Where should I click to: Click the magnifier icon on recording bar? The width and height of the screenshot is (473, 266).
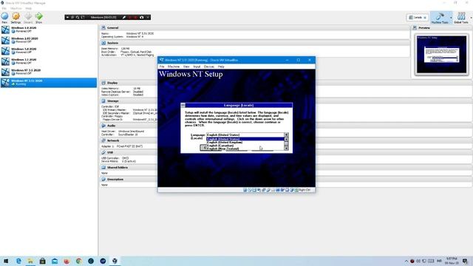[x=78, y=18]
